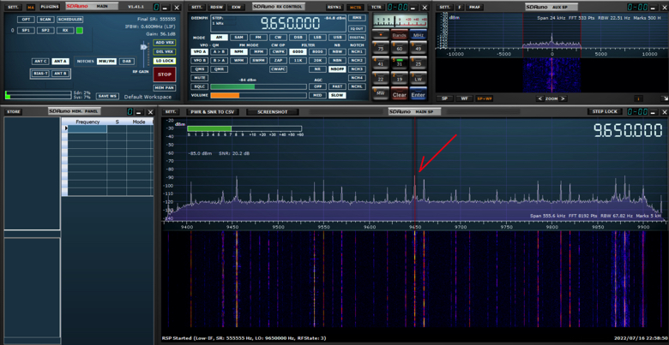Open the MEM PAN memory panel

pyautogui.click(x=165, y=87)
